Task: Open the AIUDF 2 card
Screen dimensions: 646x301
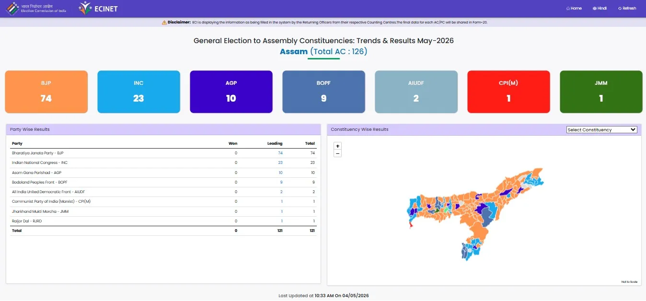Action: coord(416,92)
